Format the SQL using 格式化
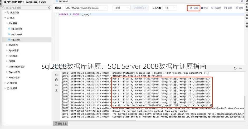Viewport: 248px width, 129px height. 216,8
